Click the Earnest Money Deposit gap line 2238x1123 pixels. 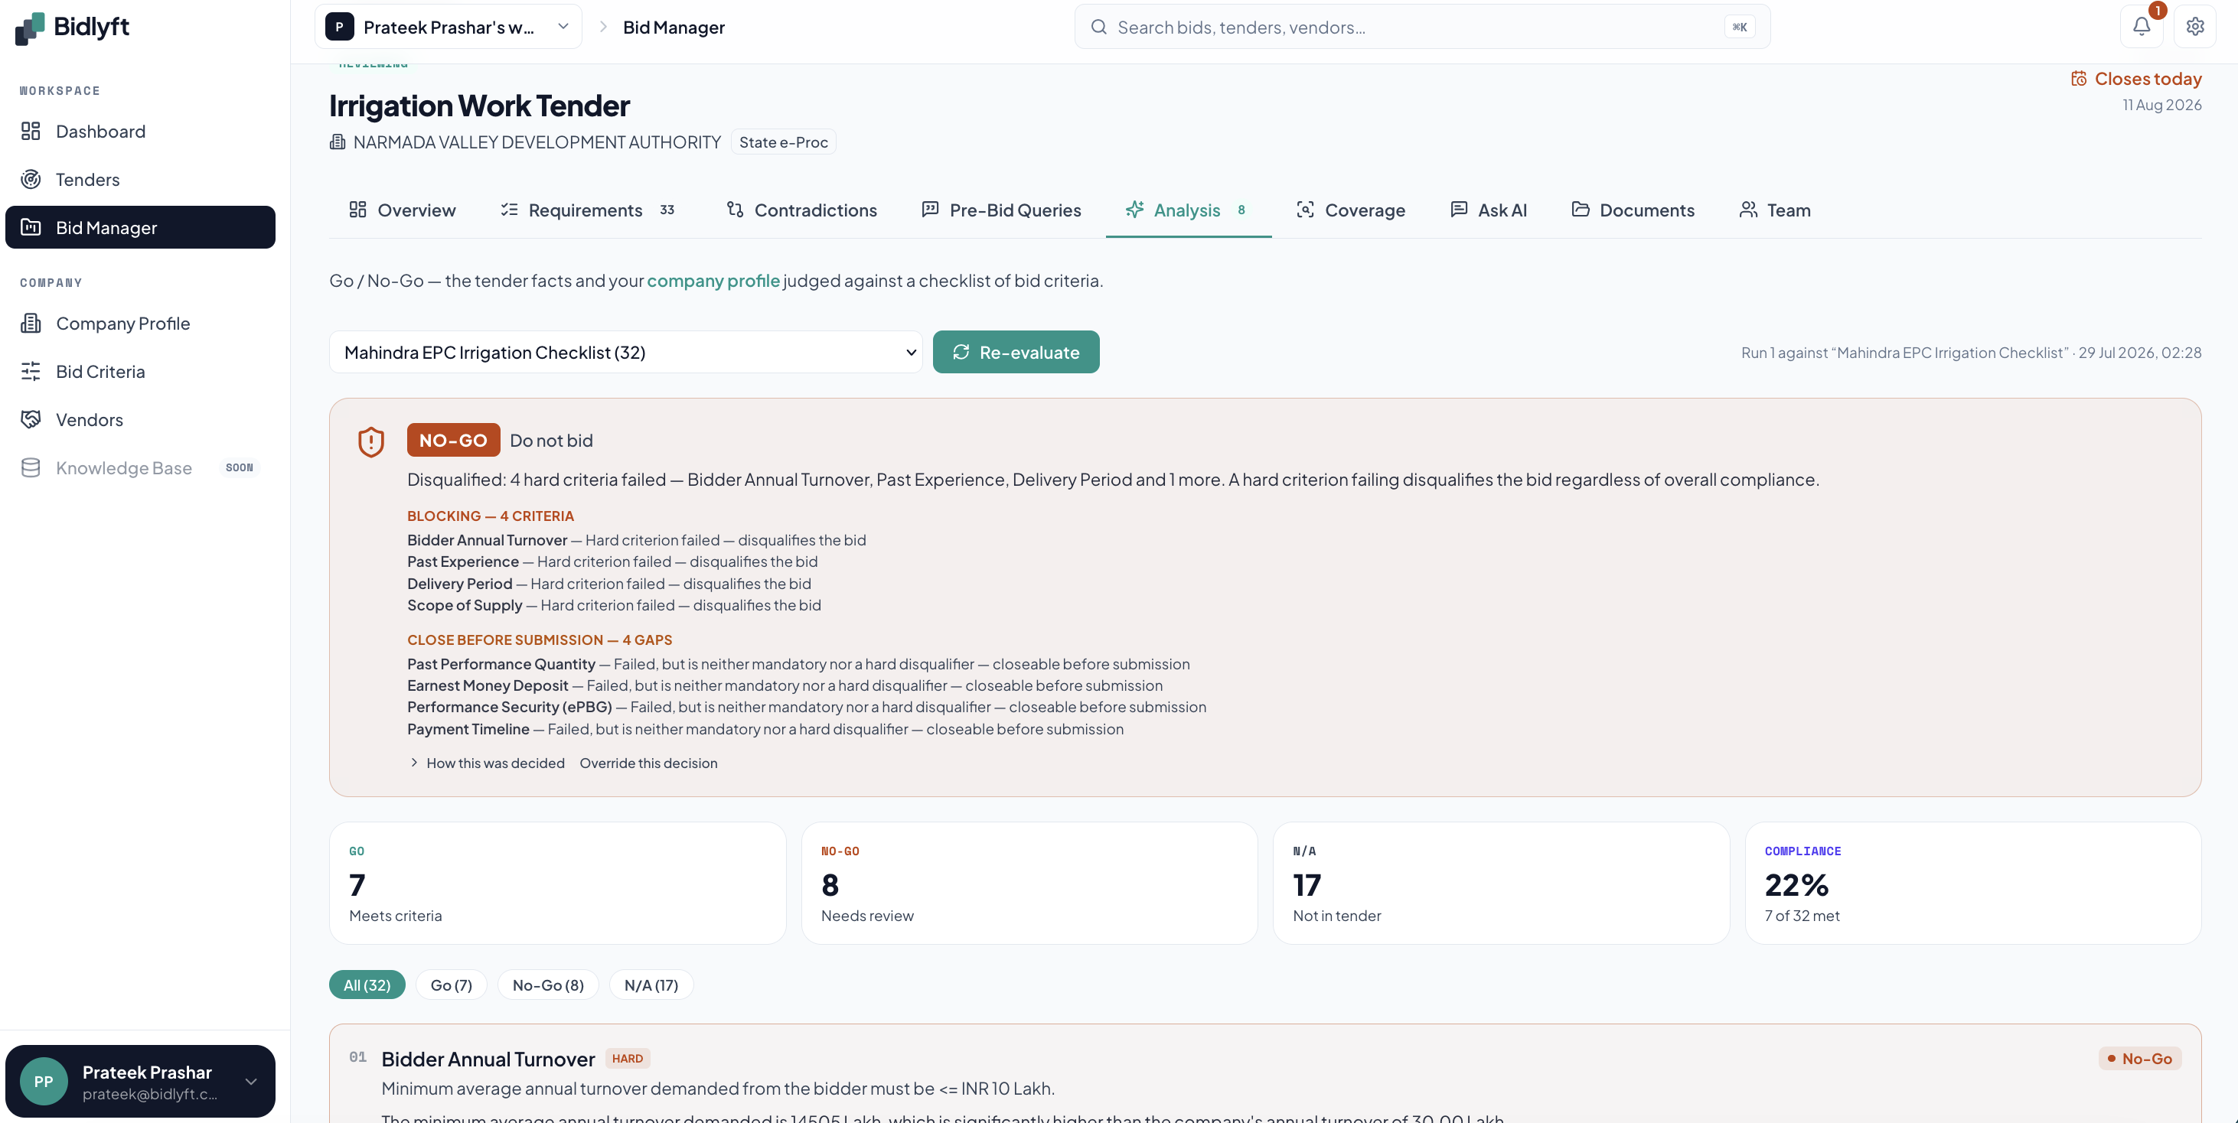tap(785, 685)
